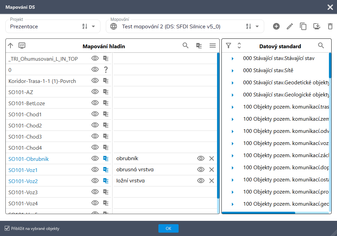The width and height of the screenshot is (337, 236).
Task: Filter the Datový standard list
Action: (x=228, y=46)
